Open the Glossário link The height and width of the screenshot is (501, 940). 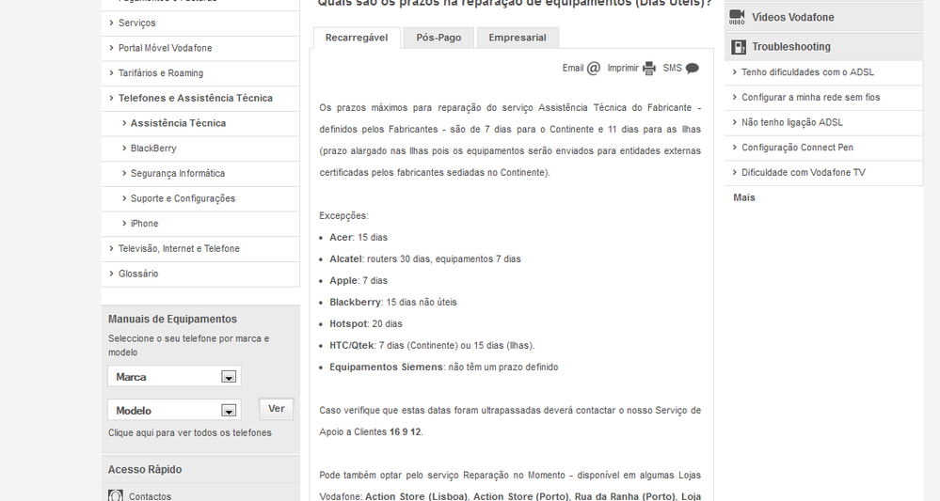tap(138, 274)
